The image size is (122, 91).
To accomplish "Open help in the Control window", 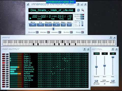I will (113, 49).
